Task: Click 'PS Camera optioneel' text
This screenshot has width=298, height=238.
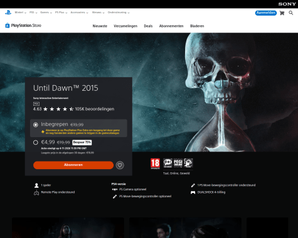Action: 132,189
